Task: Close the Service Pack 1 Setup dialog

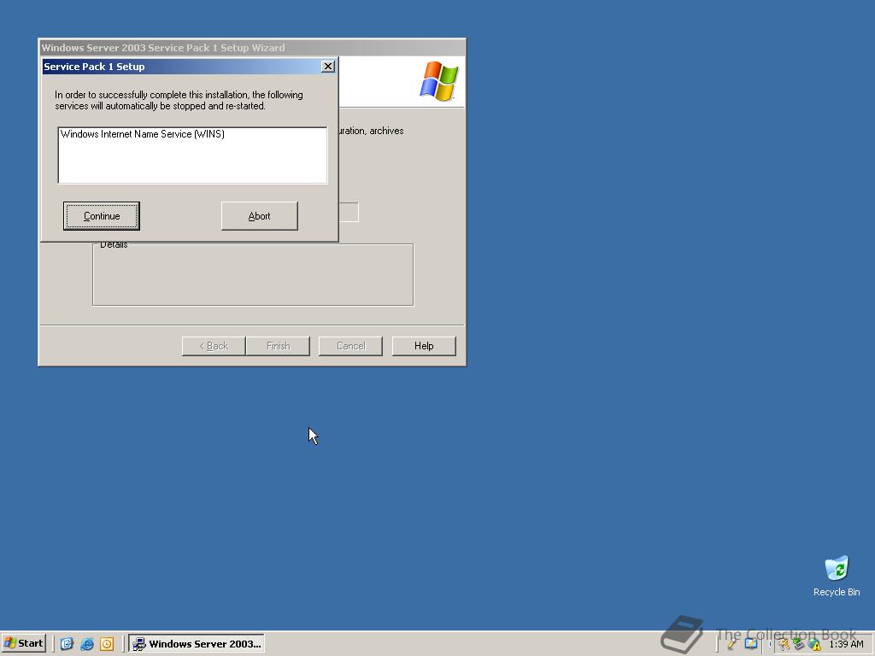Action: coord(328,67)
